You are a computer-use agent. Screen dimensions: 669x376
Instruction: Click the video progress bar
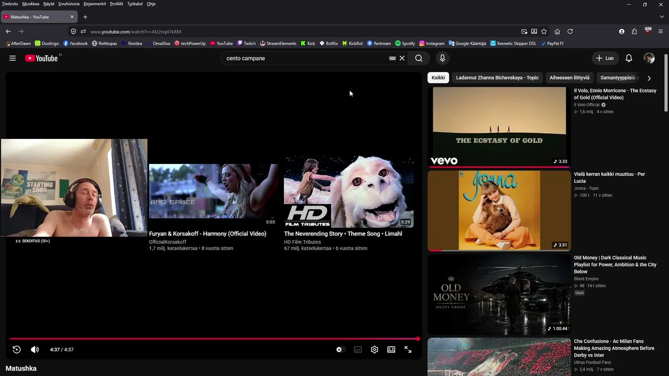tap(214, 339)
